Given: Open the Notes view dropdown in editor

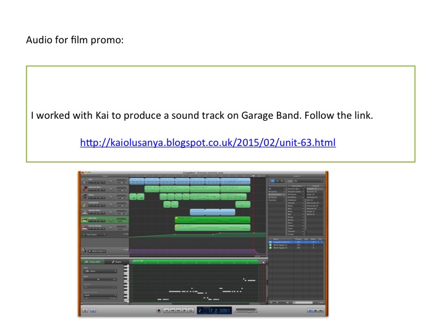Looking at the screenshot, I should point(100,272).
